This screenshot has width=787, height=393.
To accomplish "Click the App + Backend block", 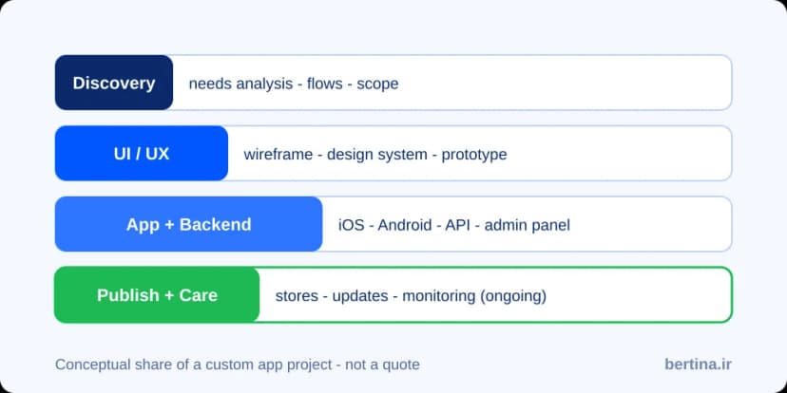I will [x=189, y=224].
